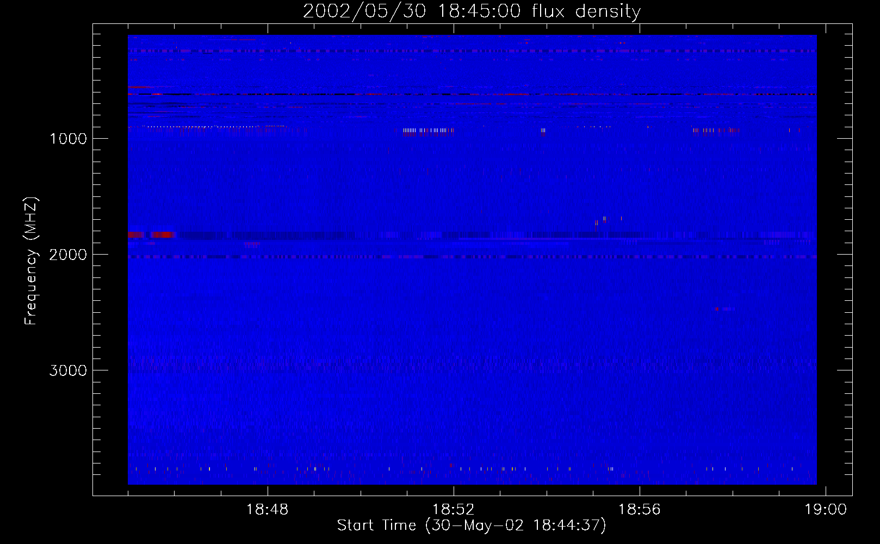This screenshot has height=544, width=880.
Task: Select the 2000 frequency tick label
Action: (x=68, y=255)
